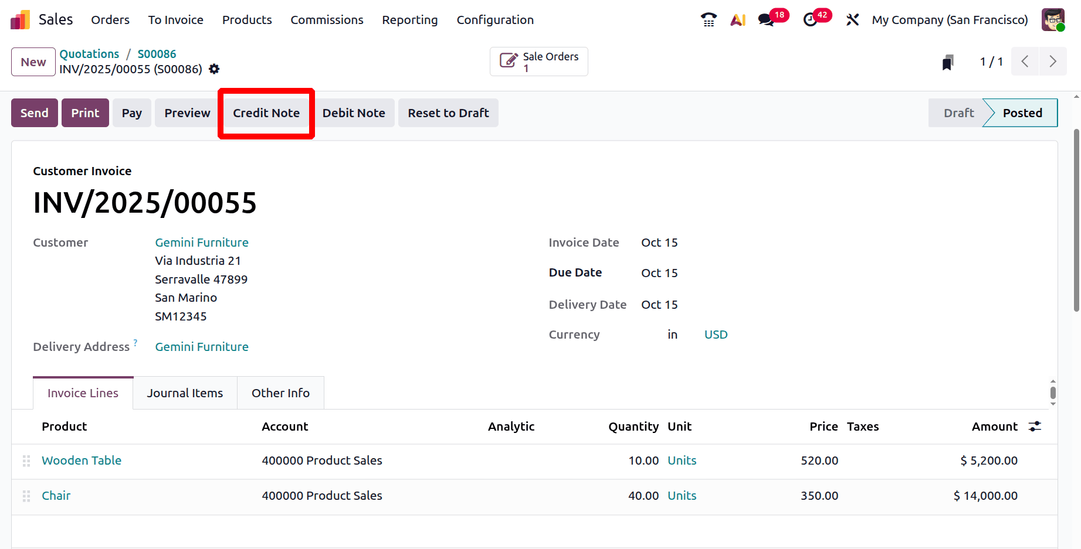Image resolution: width=1081 pixels, height=549 pixels.
Task: Open the My Company (San Francisco) switcher
Action: click(950, 19)
